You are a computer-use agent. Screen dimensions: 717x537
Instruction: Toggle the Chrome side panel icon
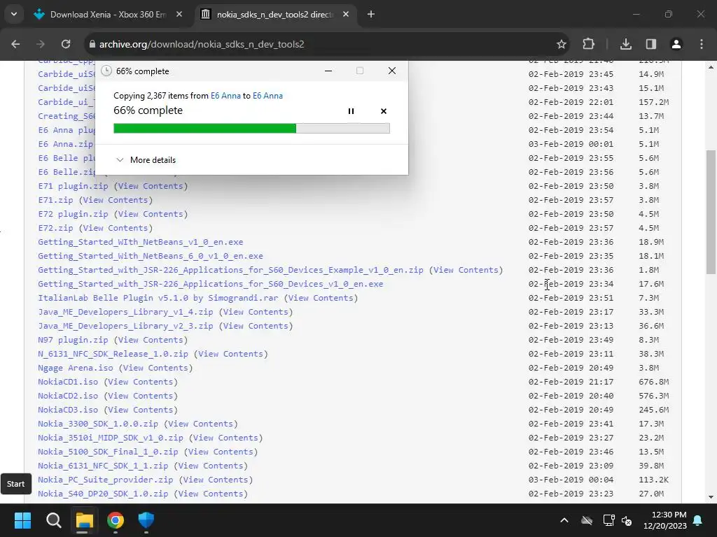pyautogui.click(x=650, y=44)
